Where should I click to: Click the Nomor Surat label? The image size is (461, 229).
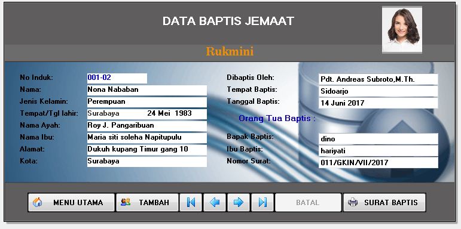(x=249, y=161)
